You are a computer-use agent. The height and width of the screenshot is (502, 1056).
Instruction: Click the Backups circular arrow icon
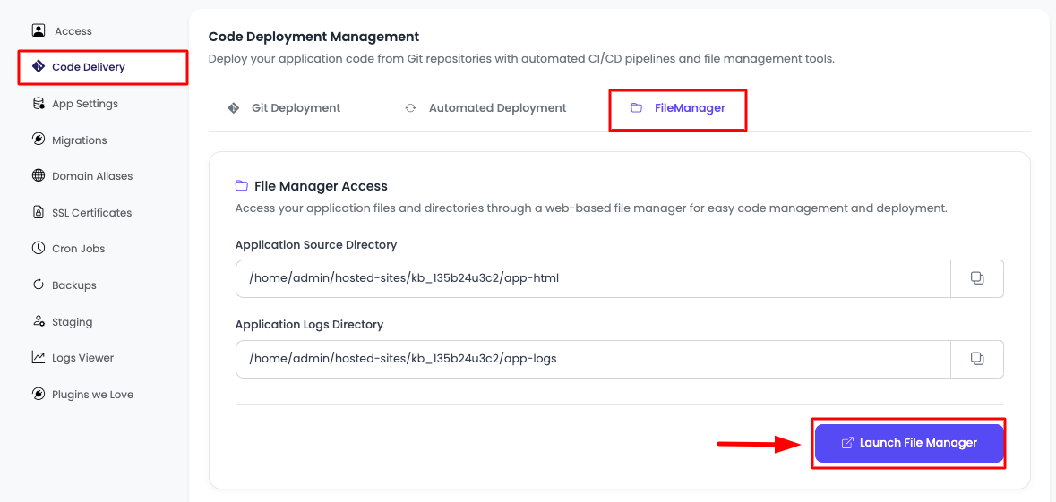point(39,285)
